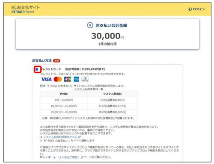Click the chevron before よくあるご質問
This screenshot has height=164, width=214.
54,158
